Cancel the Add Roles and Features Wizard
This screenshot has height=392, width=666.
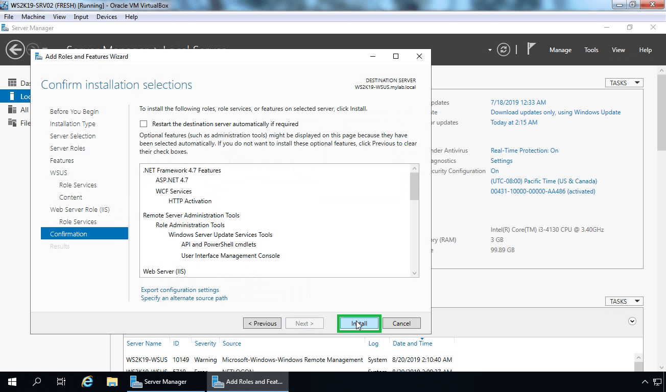tap(401, 323)
